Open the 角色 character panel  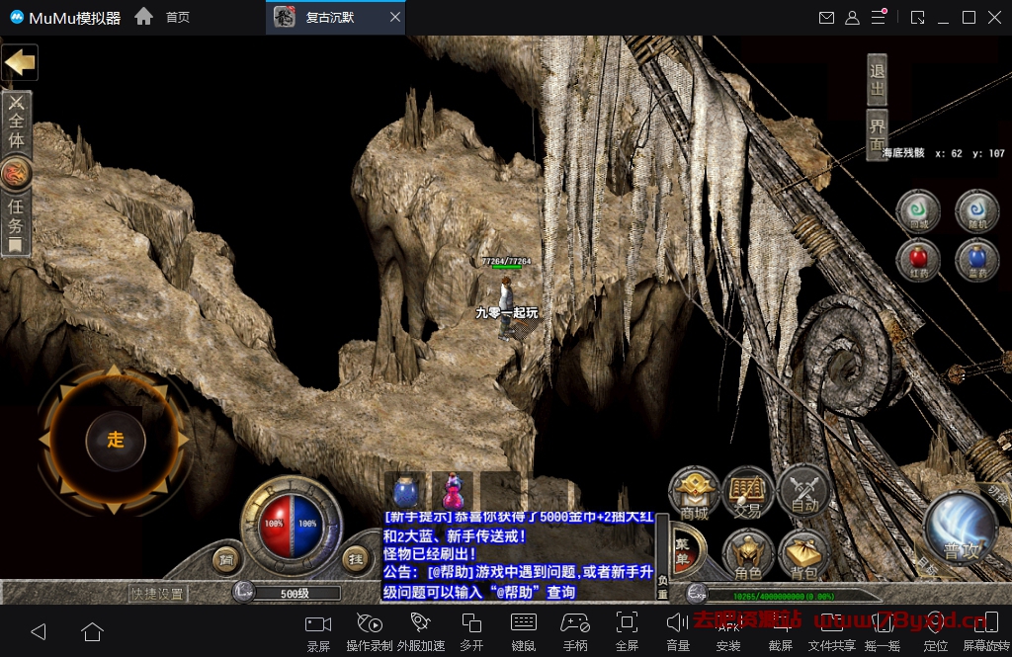click(x=747, y=555)
